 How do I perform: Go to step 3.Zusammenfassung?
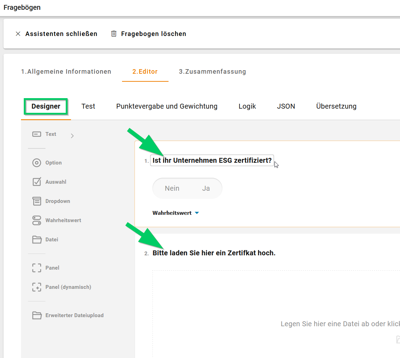tap(212, 72)
